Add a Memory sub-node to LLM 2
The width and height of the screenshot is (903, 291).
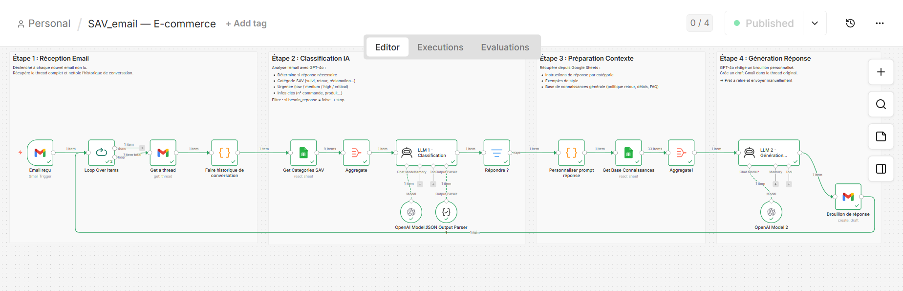(x=775, y=184)
